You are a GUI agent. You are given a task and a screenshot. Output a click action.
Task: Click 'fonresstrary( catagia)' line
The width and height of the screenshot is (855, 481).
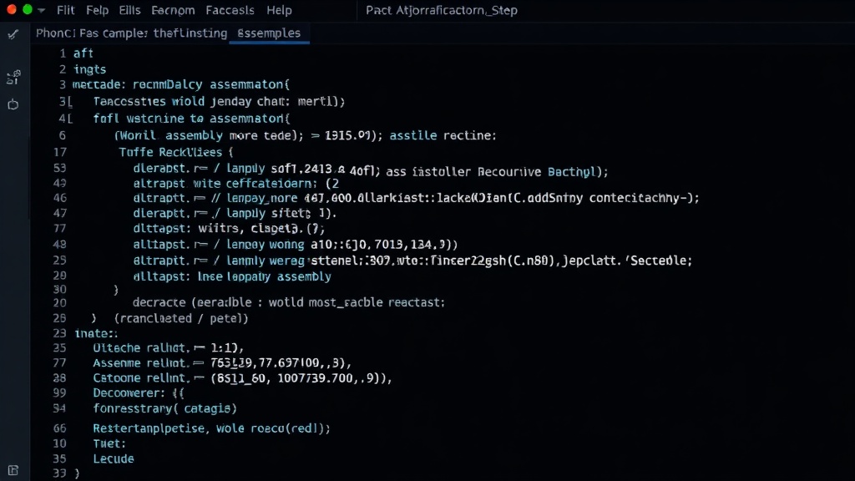[164, 408]
